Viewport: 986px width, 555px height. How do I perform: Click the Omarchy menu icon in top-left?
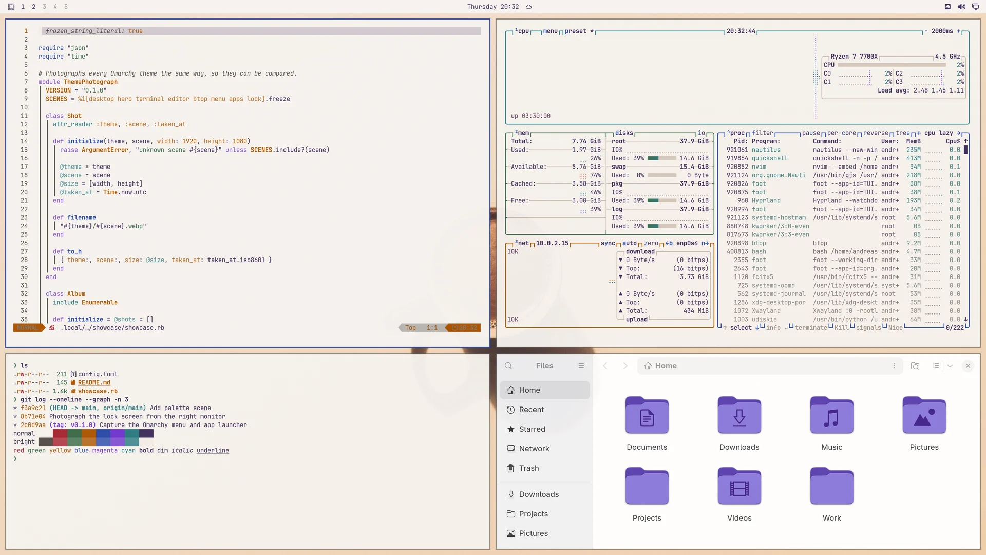click(x=11, y=7)
